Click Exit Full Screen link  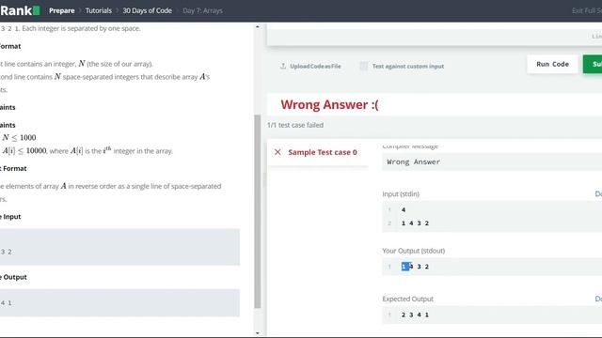tap(587, 10)
